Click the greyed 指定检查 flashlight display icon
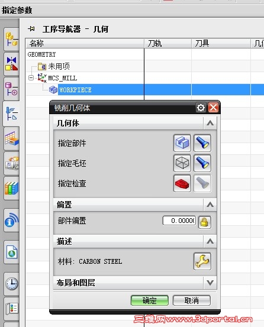The width and height of the screenshot is (264, 327). point(202,183)
